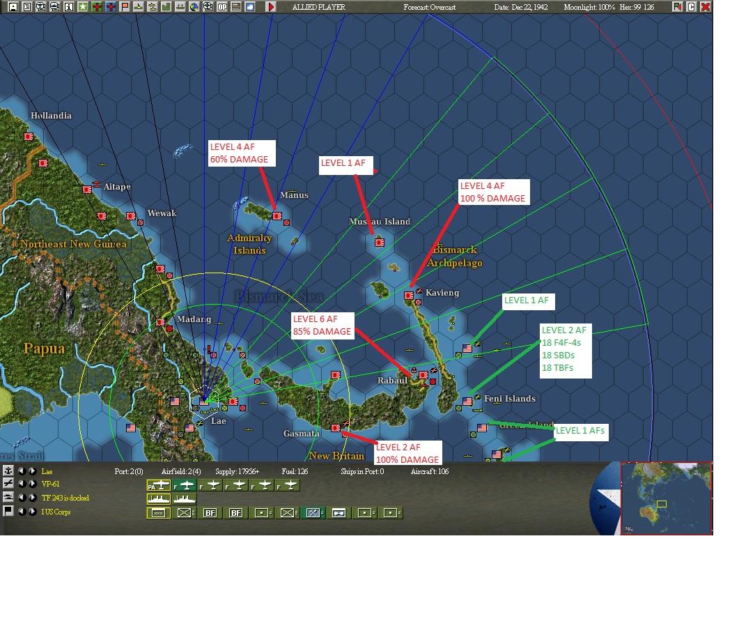Click the white star on green icon
The image size is (739, 626).
(x=83, y=6)
